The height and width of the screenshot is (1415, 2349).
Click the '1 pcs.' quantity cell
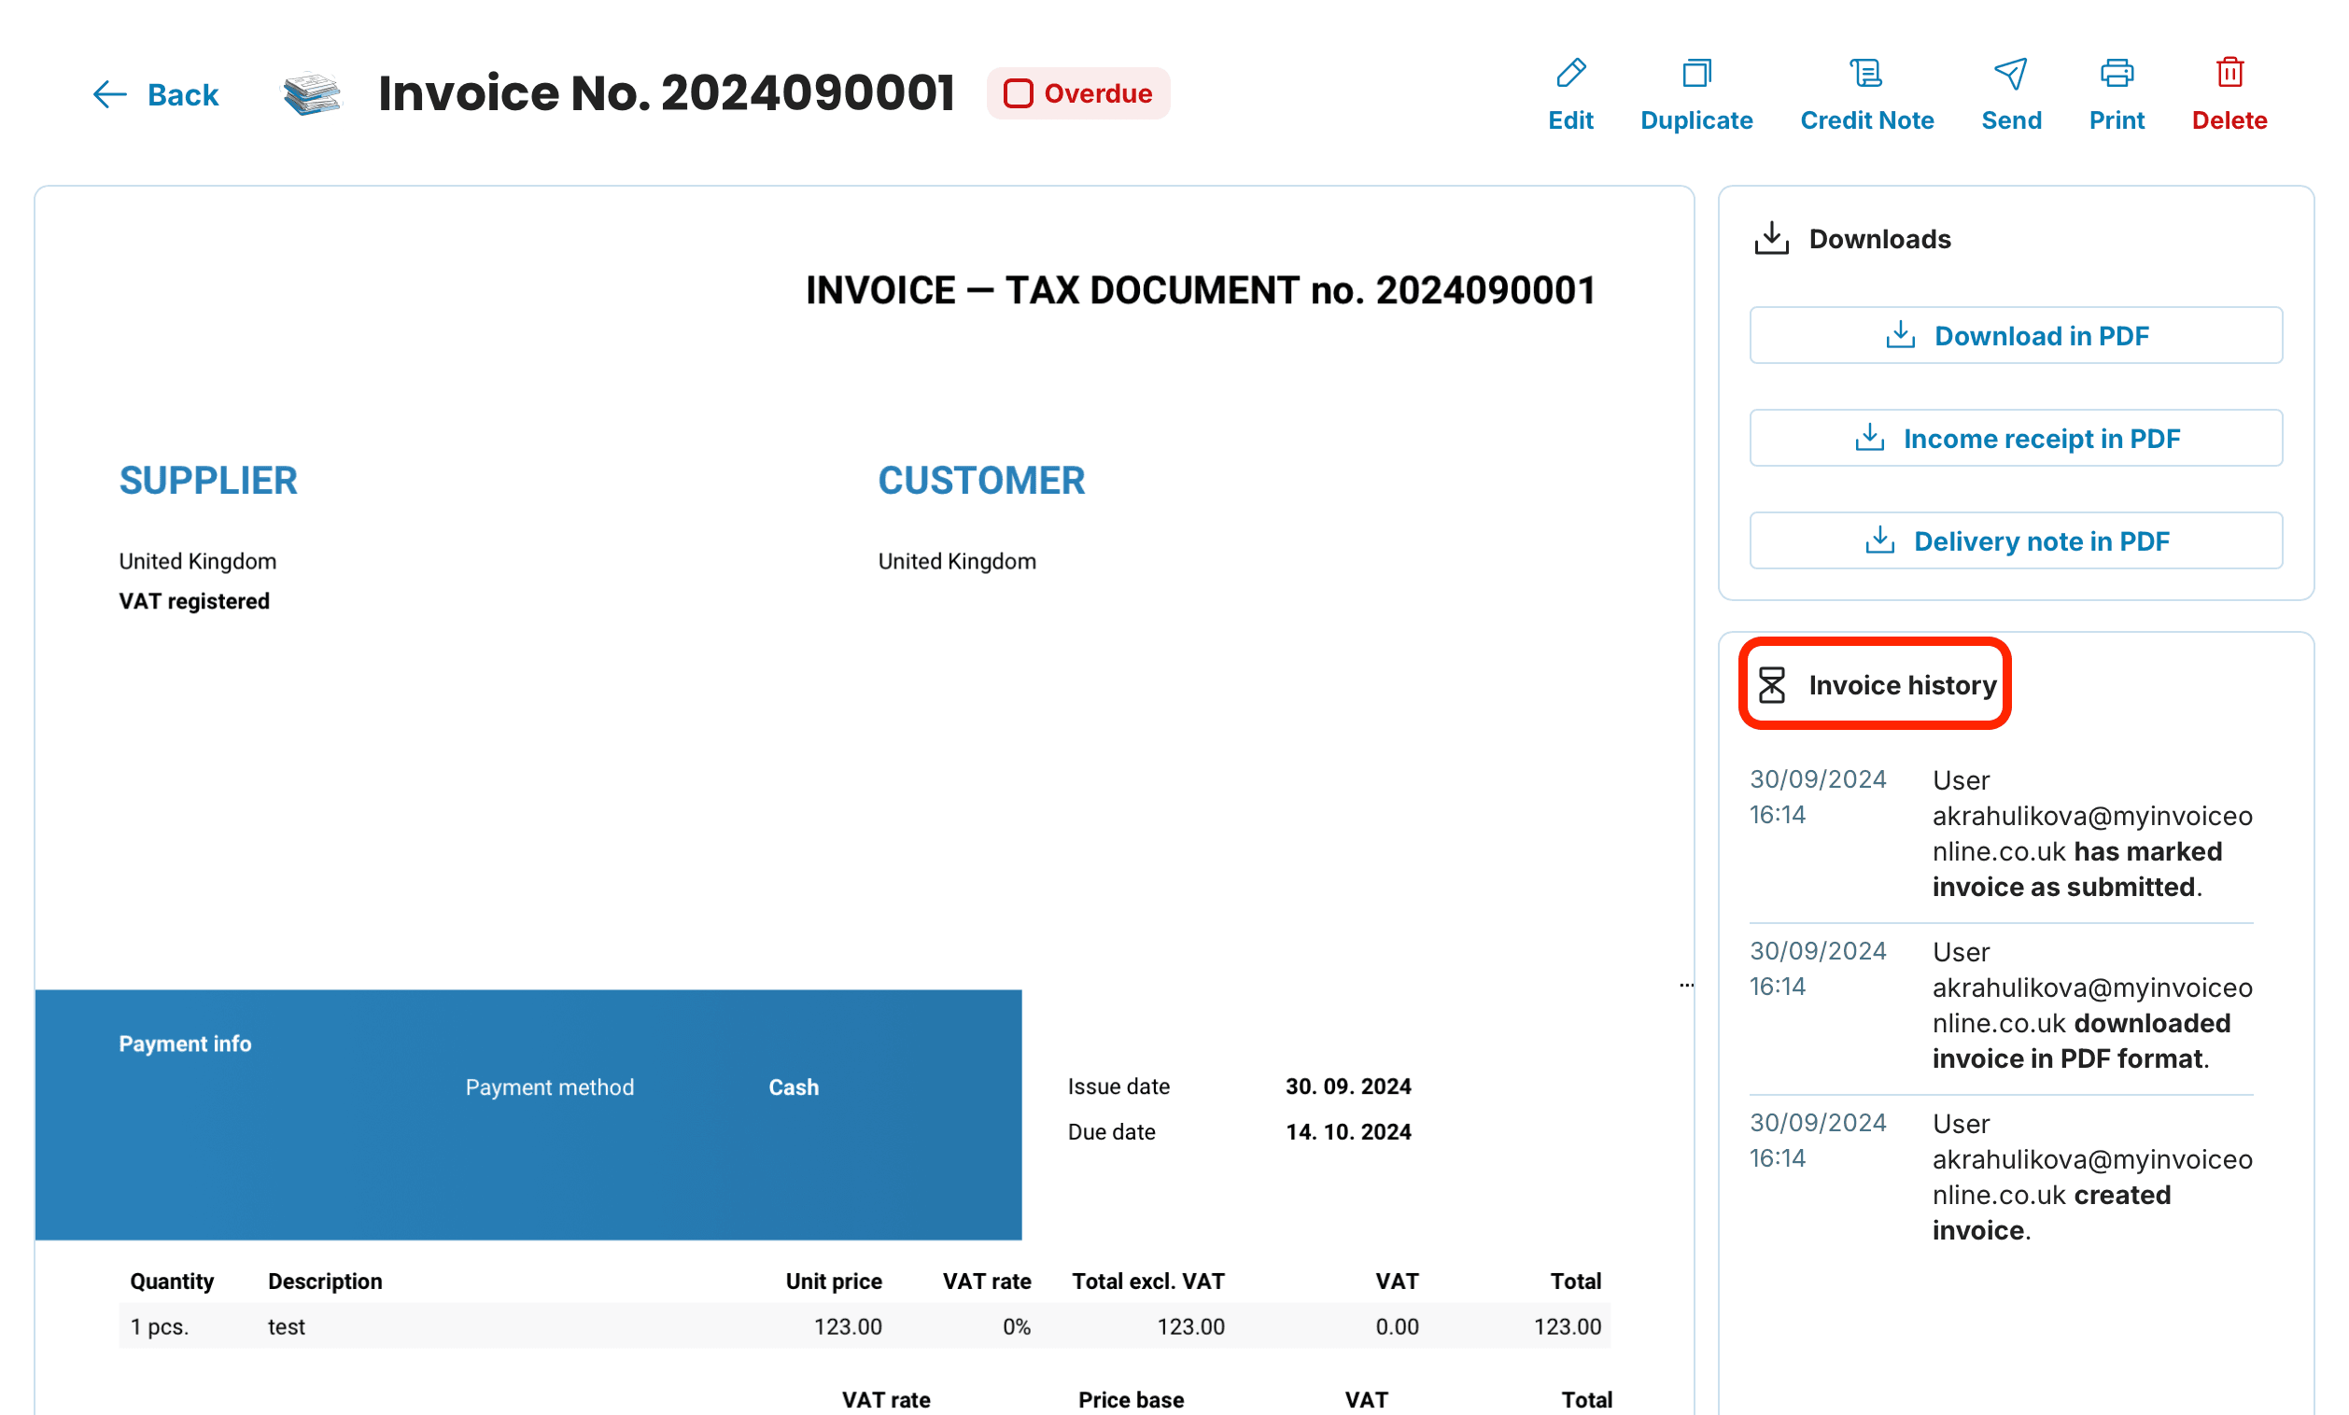[x=160, y=1326]
